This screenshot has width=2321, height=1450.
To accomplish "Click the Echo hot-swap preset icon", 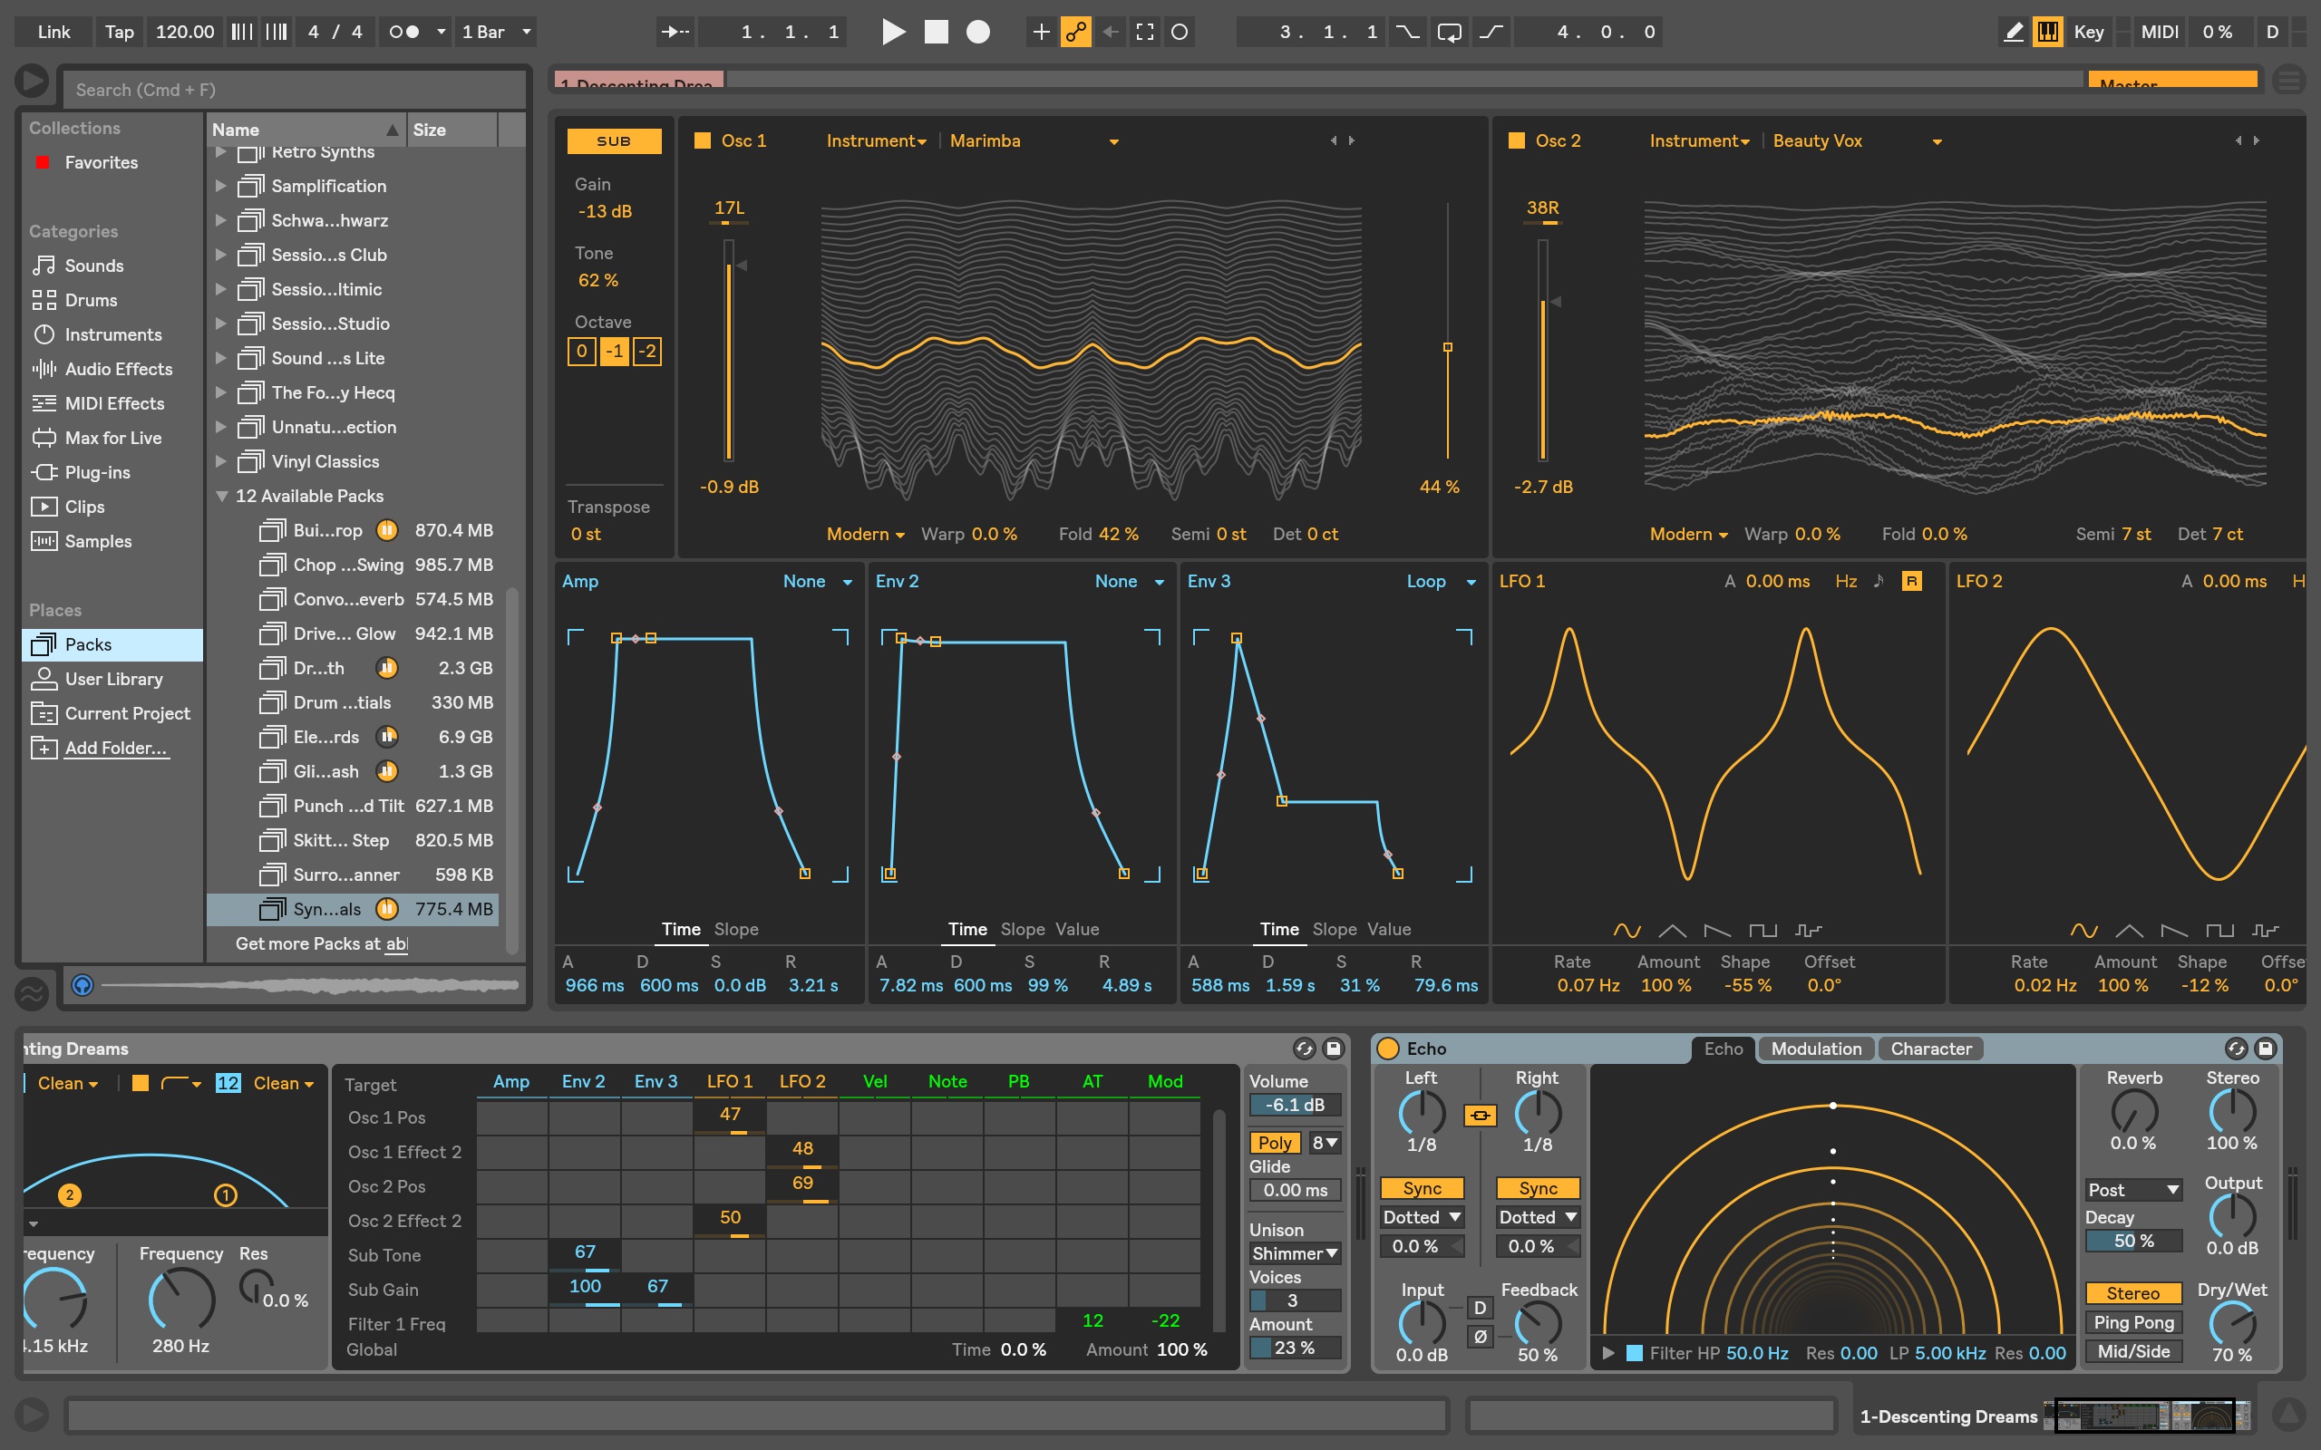I will [x=2236, y=1049].
